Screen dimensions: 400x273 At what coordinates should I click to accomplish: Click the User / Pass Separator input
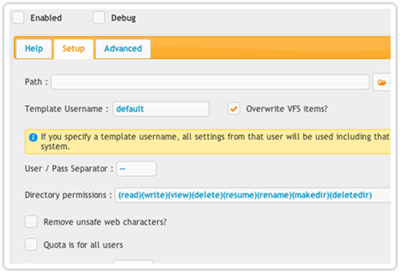point(136,169)
